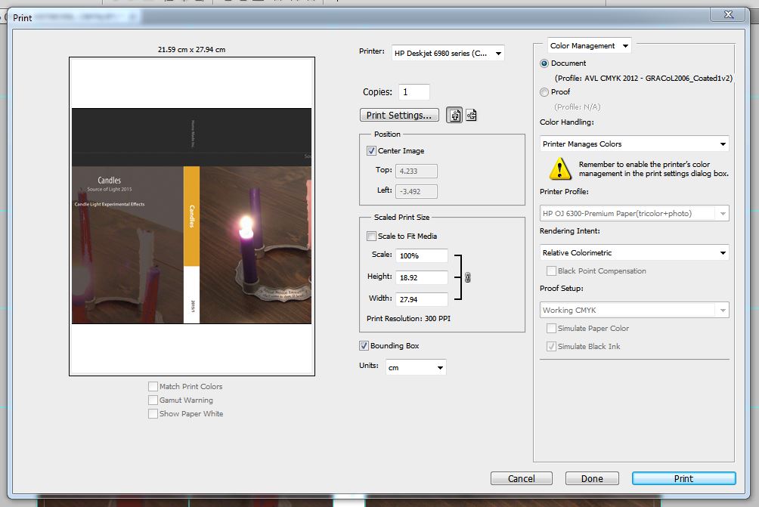This screenshot has width=759, height=507.
Task: Toggle Simulate Paper Color checkbox
Action: [x=551, y=328]
